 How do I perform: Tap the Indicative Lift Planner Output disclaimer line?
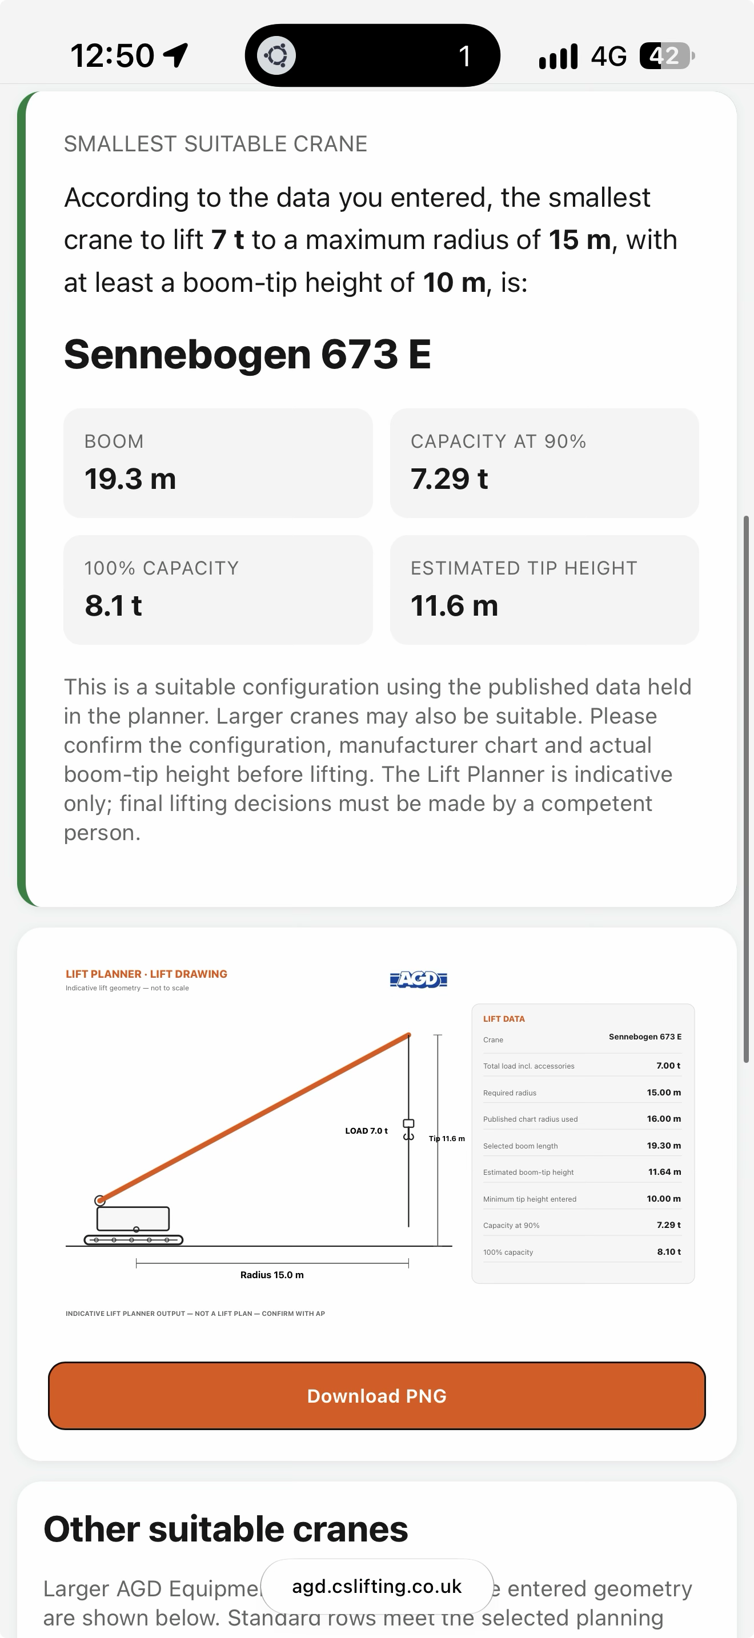pos(195,1314)
